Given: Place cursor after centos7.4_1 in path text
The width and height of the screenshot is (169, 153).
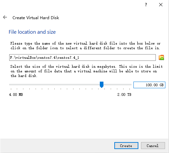Looking at the screenshot, I should pyautogui.click(x=79, y=57).
